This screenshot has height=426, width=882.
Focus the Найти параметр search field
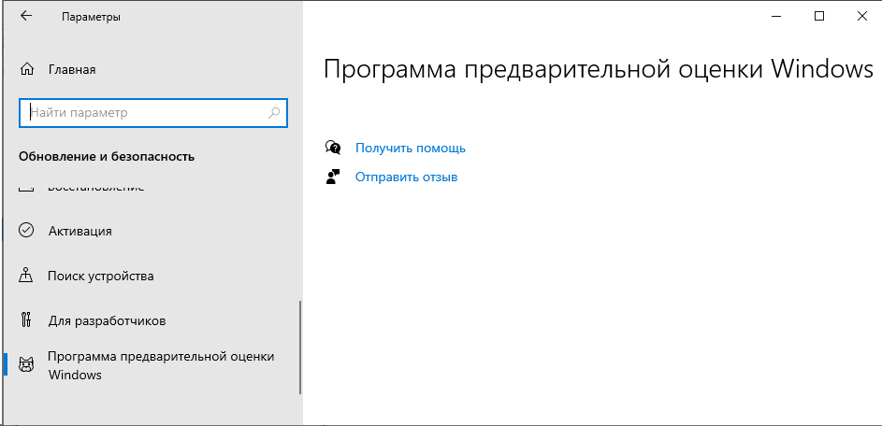pos(153,113)
